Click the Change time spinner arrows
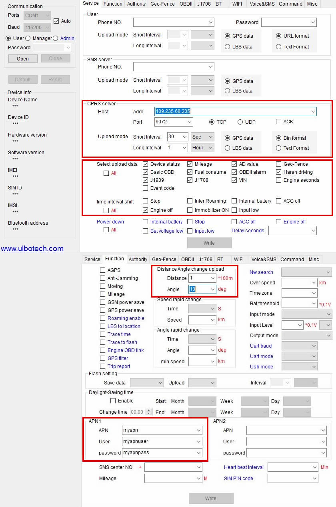336x507 pixels. (149, 412)
